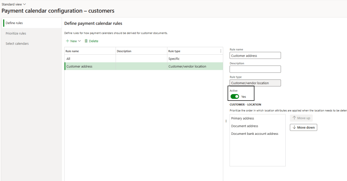The width and height of the screenshot is (347, 181).
Task: Click into the Rule name input field
Action: click(x=255, y=56)
